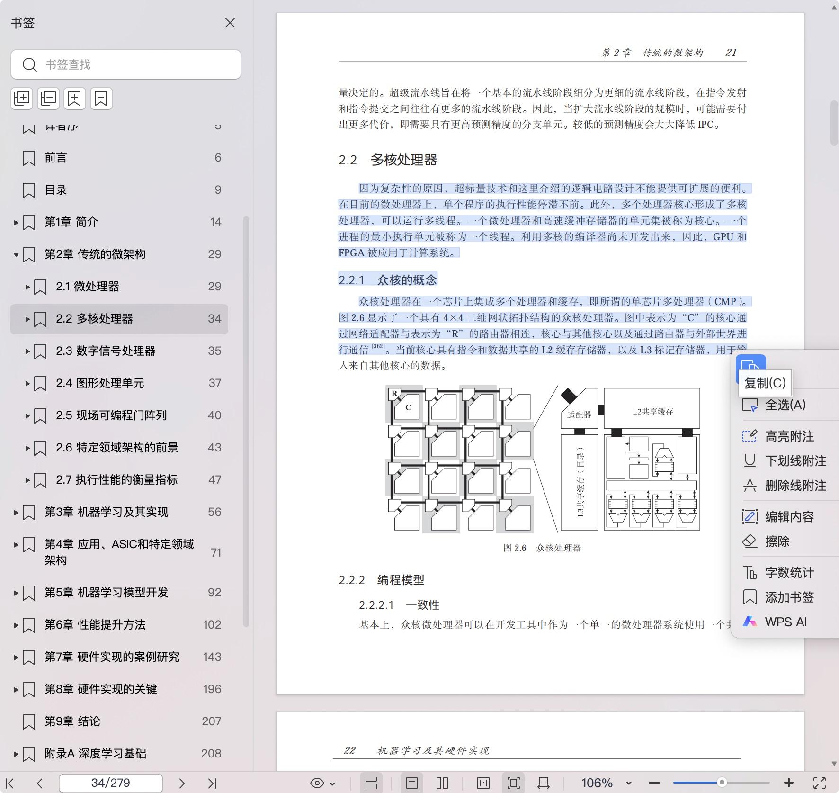This screenshot has height=793, width=839.
Task: Enter fullscreen mode
Action: (x=820, y=784)
